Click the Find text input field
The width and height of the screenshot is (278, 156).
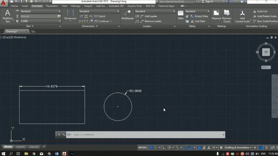[x=39, y=16]
